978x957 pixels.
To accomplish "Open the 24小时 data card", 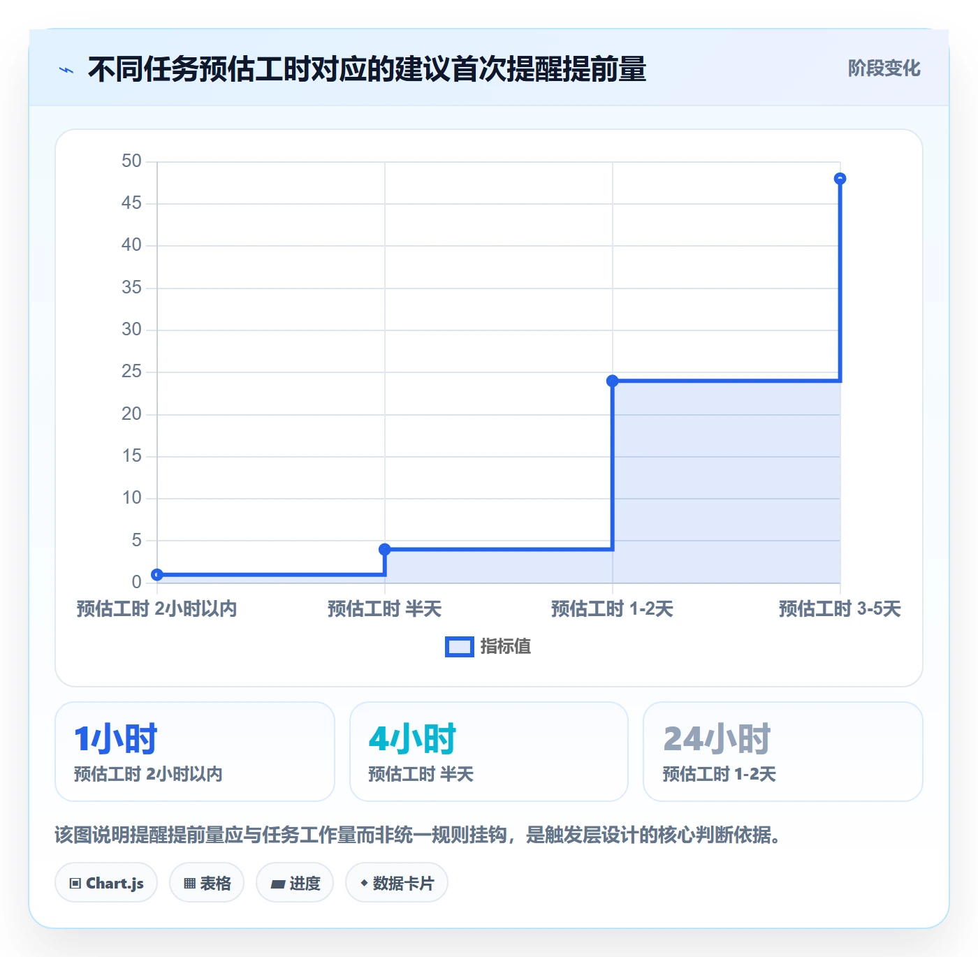I will 783,752.
